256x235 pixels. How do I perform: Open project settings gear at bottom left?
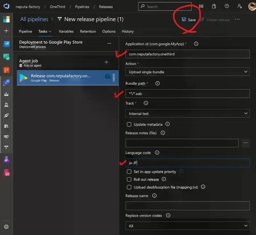tap(6, 227)
